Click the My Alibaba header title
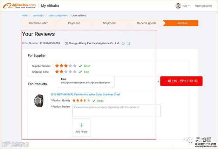Screen dimensions: 218x149 (50, 6)
